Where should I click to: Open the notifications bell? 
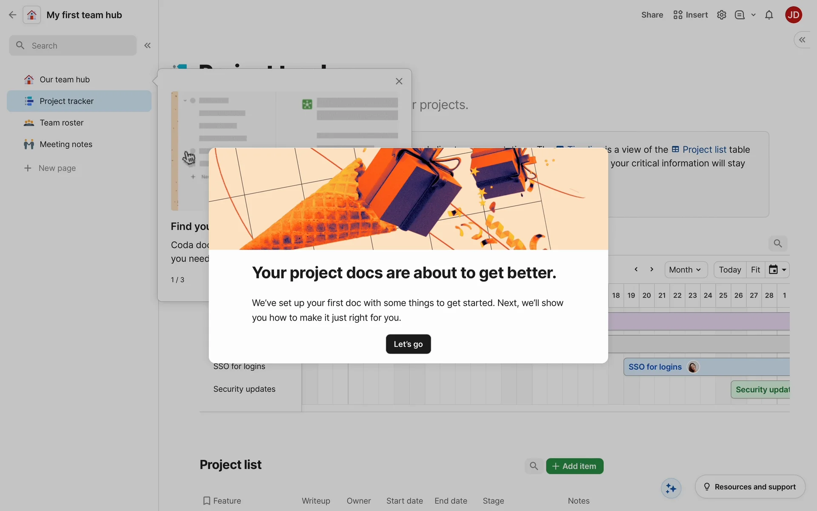coord(769,15)
